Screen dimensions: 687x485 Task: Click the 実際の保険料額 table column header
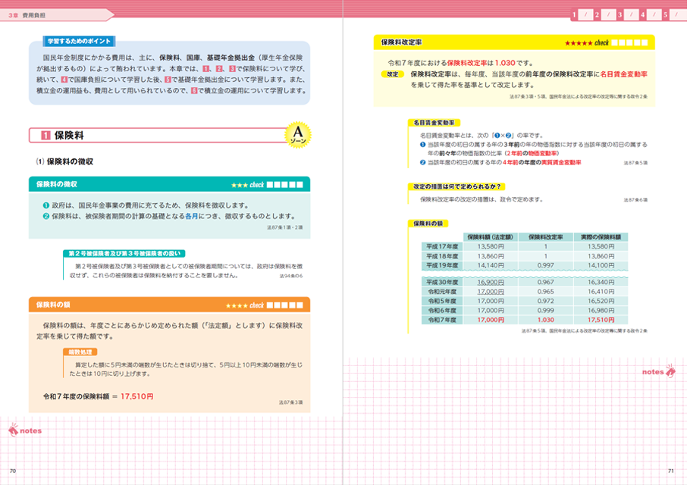coord(601,236)
